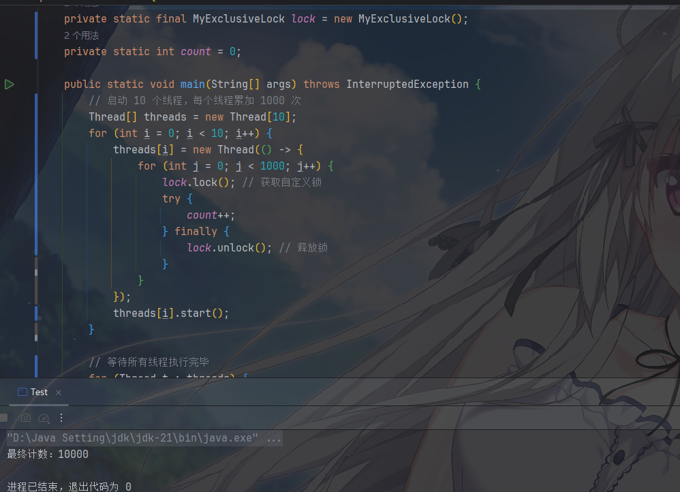This screenshot has width=680, height=492.
Task: Close the Test run tab
Action: coord(59,393)
